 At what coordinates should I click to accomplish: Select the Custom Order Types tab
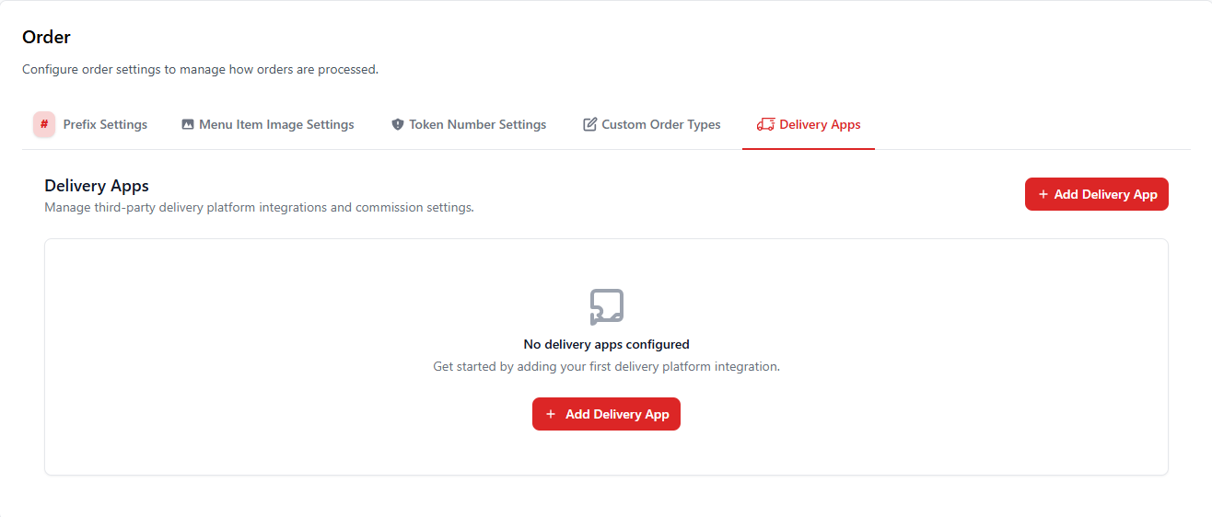(x=660, y=124)
